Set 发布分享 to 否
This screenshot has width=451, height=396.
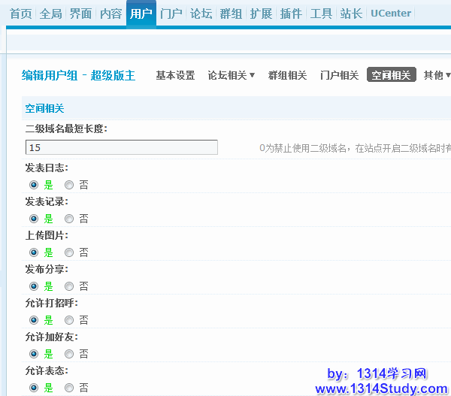(x=69, y=286)
